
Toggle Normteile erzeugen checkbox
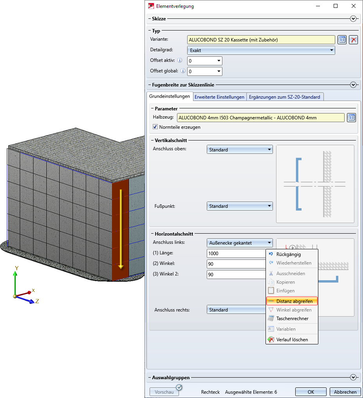[155, 127]
